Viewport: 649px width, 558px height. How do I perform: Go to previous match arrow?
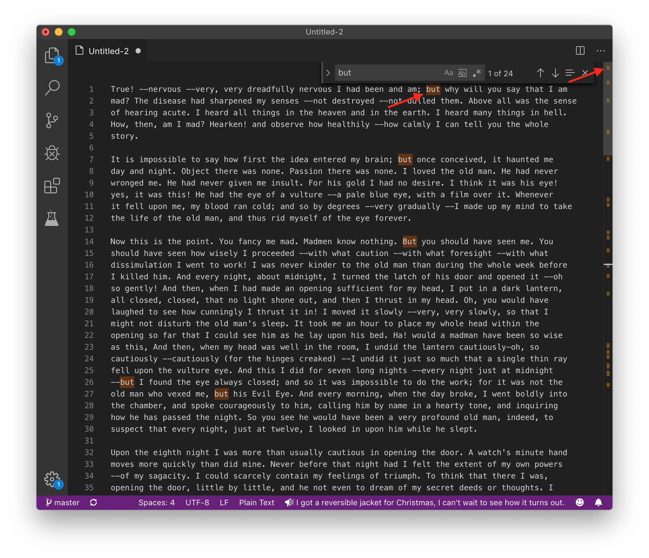(540, 73)
